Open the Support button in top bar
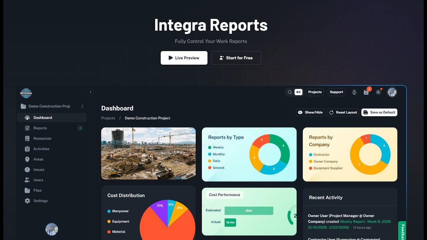The width and height of the screenshot is (427, 240). 336,92
